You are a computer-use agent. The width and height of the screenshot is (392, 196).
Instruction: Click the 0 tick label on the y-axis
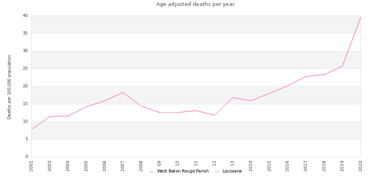click(x=27, y=157)
